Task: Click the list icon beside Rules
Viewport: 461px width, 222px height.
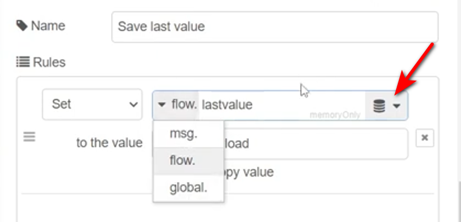Action: point(23,62)
